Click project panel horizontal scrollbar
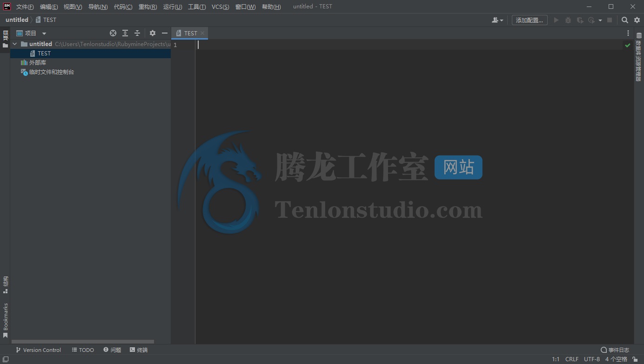Screen dimensions: 644x364 [83, 342]
